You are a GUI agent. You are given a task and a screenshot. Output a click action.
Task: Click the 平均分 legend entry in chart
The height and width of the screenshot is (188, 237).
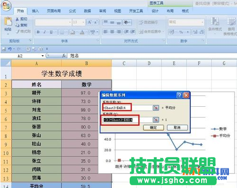click(x=220, y=136)
